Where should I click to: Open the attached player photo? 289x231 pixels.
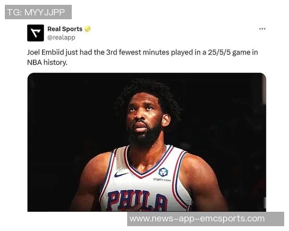tap(147, 142)
